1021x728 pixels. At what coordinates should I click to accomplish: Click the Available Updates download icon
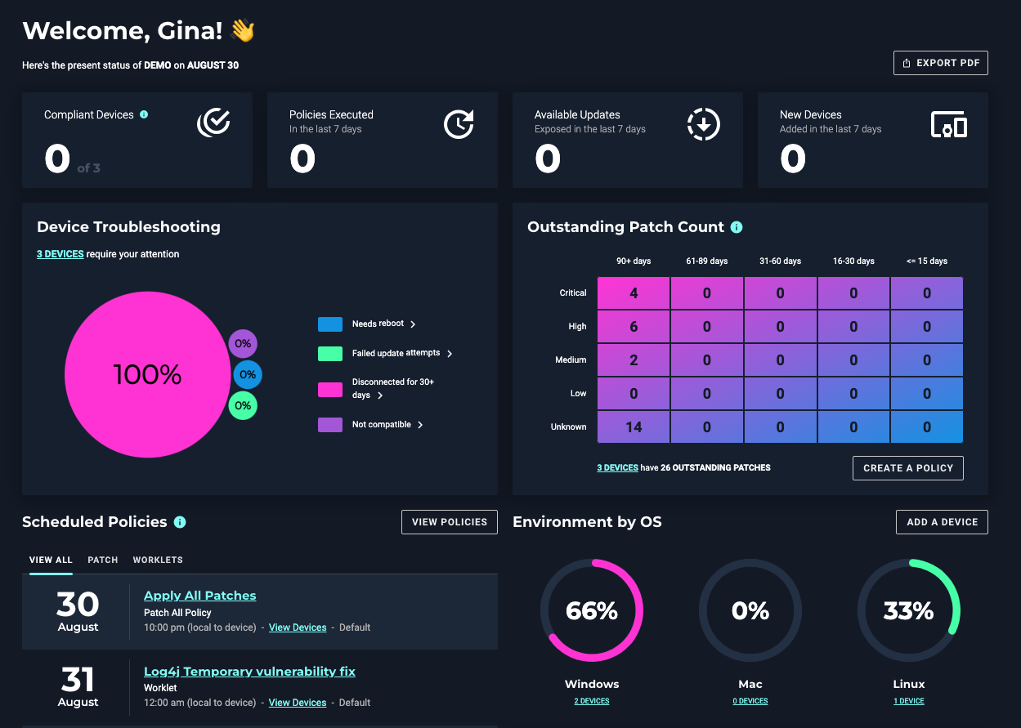tap(704, 123)
